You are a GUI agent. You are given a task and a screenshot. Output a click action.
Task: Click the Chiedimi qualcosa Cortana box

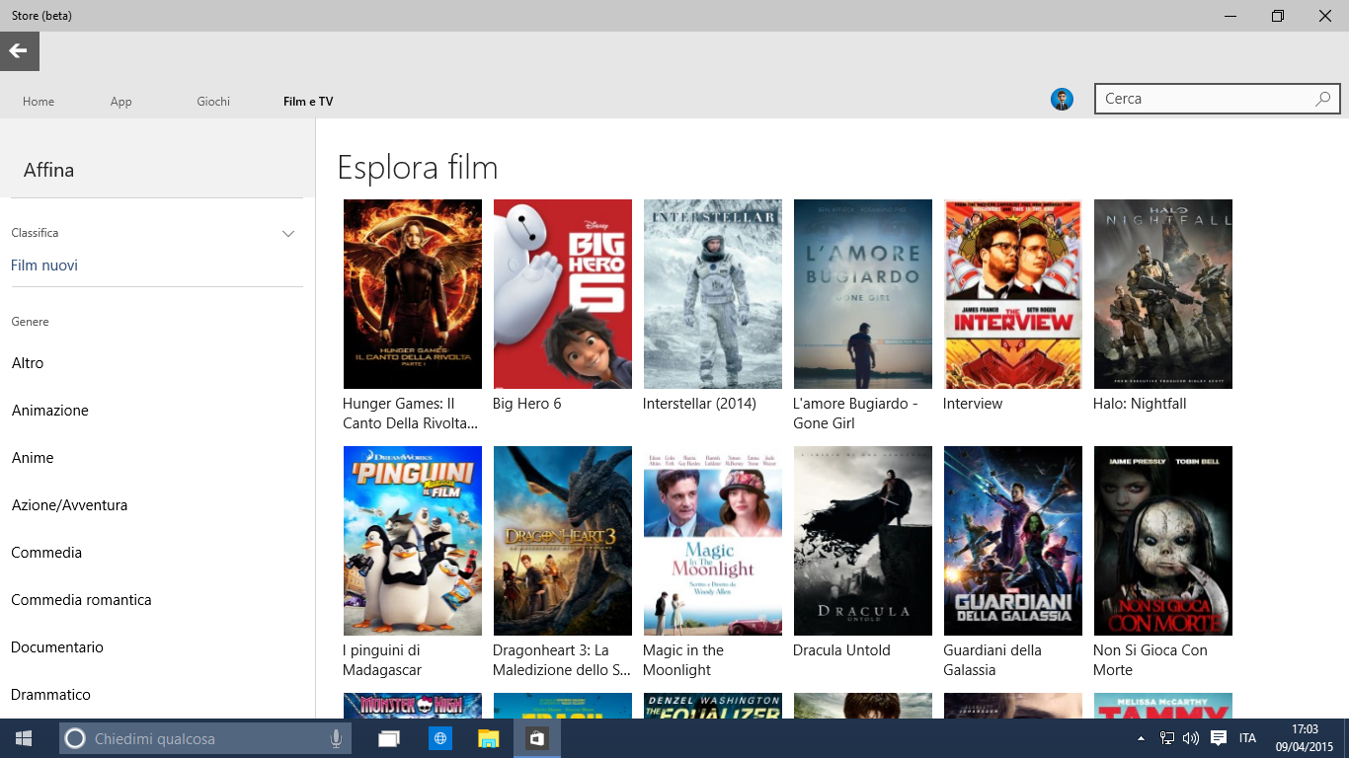pyautogui.click(x=203, y=738)
